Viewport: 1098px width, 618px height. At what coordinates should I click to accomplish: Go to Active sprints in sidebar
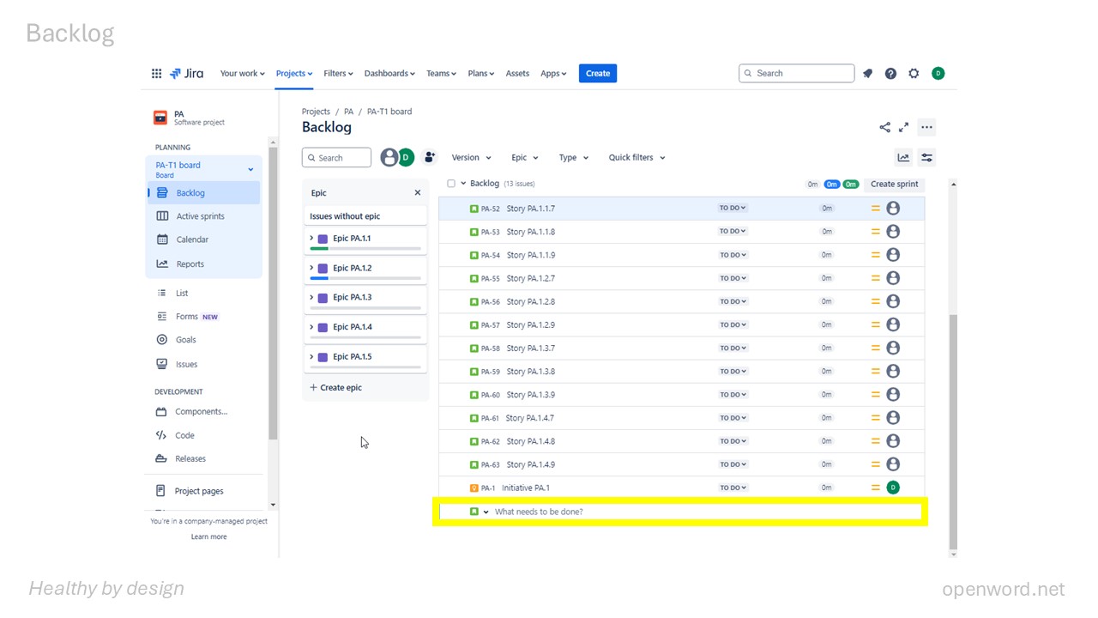tap(202, 216)
